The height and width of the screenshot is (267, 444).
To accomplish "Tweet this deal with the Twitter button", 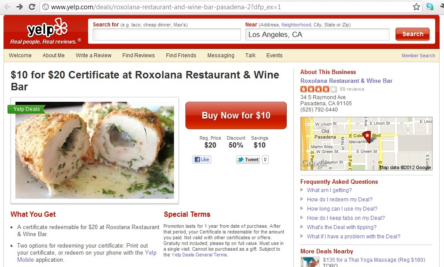I will 248,159.
